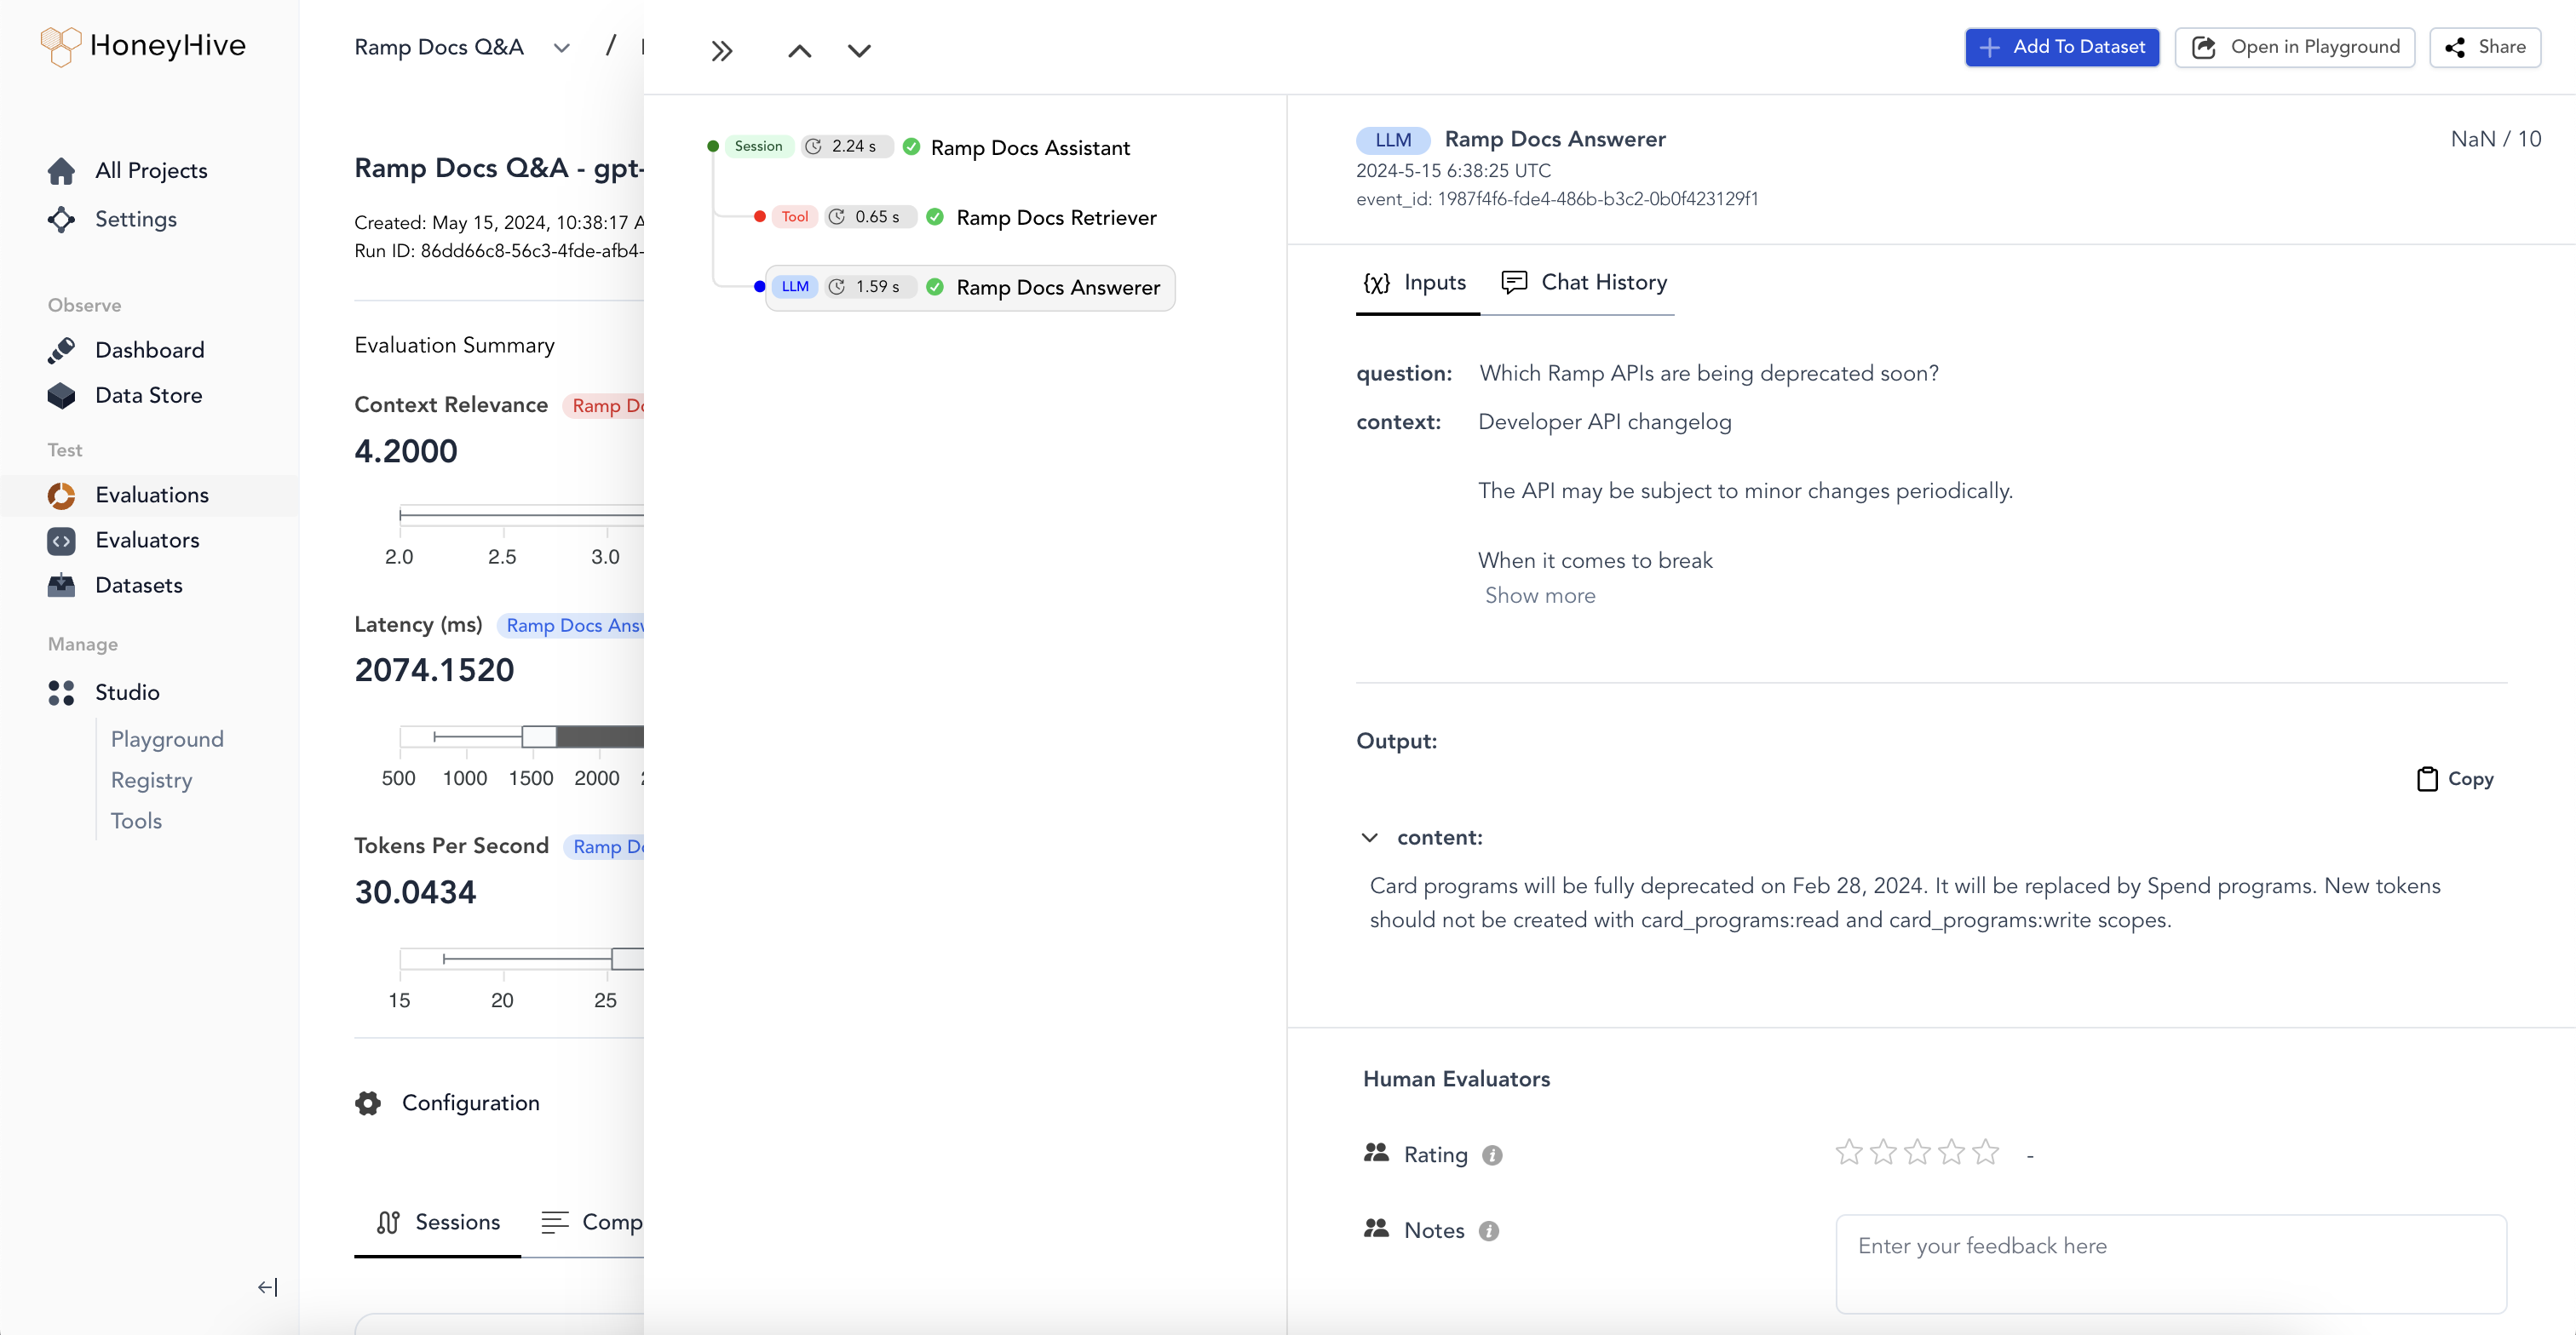Click the Add To Dataset button
The image size is (2576, 1335).
(2062, 47)
